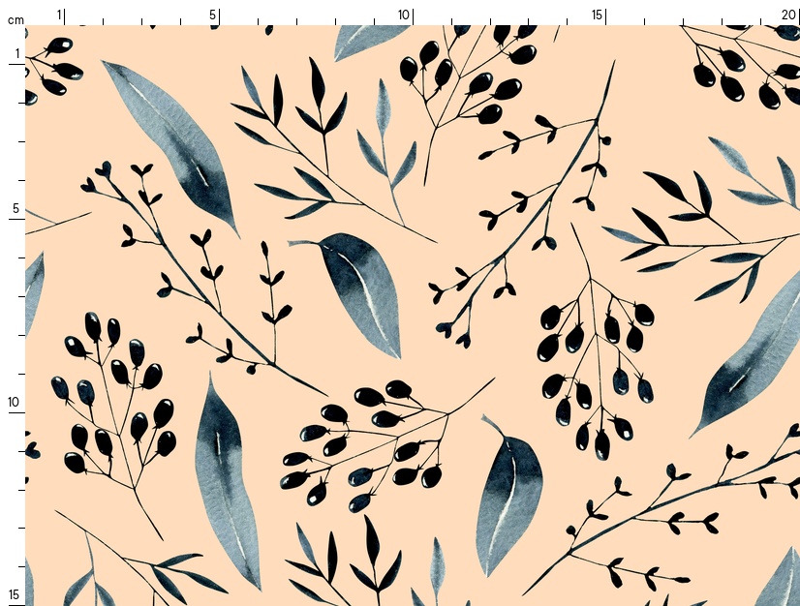Click the 15 cm mark on the top ruler

[x=598, y=15]
